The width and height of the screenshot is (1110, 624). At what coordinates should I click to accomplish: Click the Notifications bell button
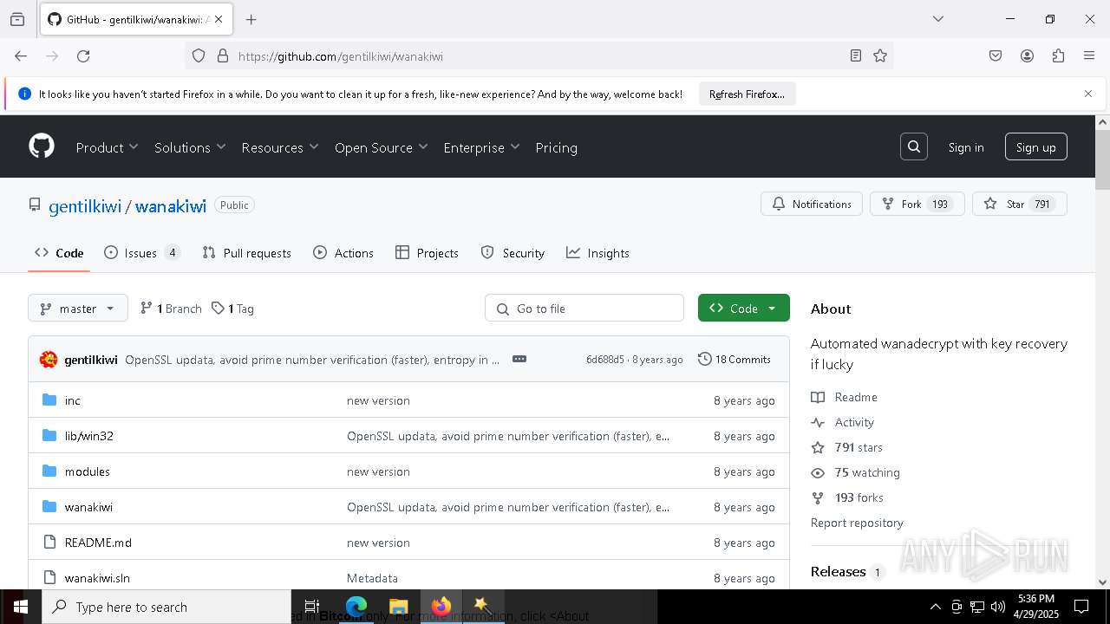pos(812,204)
